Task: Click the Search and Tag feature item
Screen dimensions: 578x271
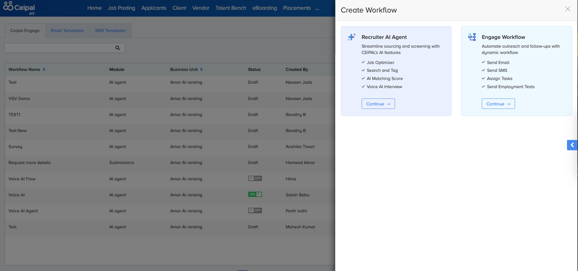Action: click(382, 70)
